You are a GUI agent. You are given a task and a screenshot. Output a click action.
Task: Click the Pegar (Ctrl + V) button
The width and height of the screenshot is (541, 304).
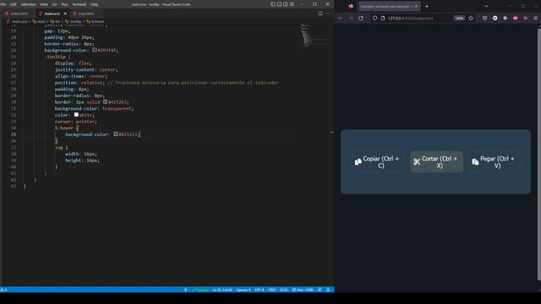(x=494, y=161)
